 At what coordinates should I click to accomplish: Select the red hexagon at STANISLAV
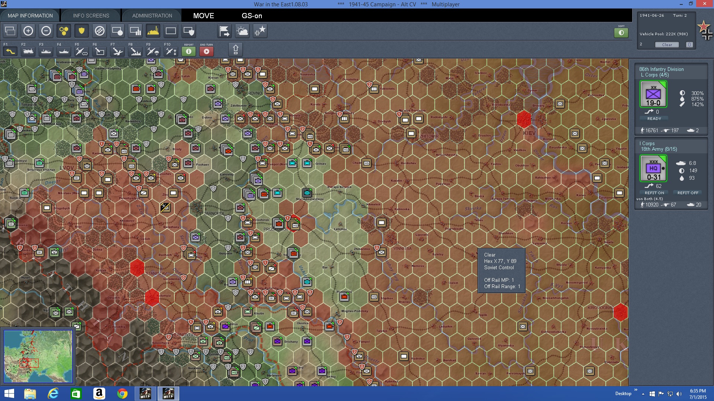tap(137, 267)
